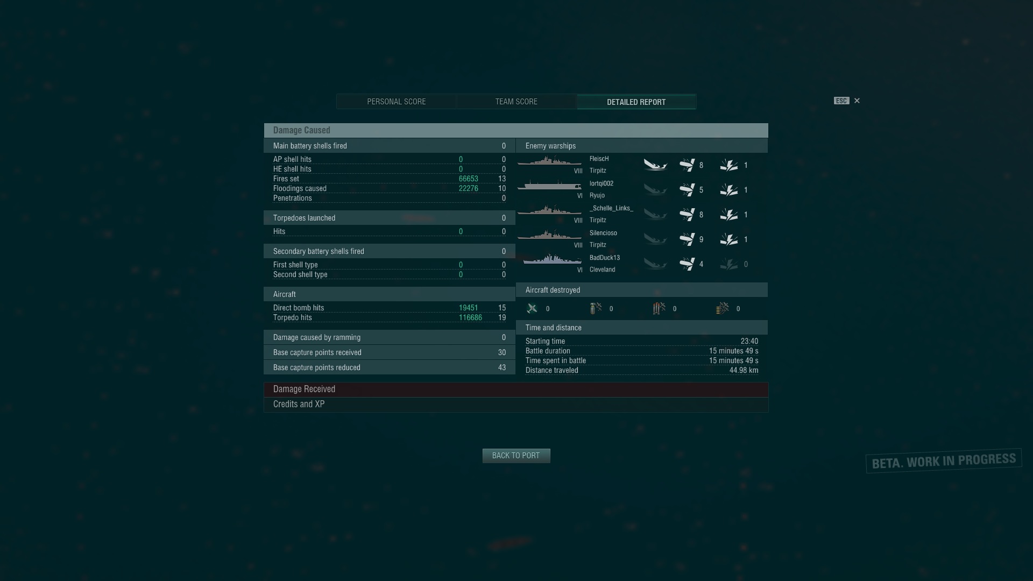Click the dimmed torpedo hits icon for BadDuck13
Viewport: 1033px width, 581px height.
(x=729, y=264)
